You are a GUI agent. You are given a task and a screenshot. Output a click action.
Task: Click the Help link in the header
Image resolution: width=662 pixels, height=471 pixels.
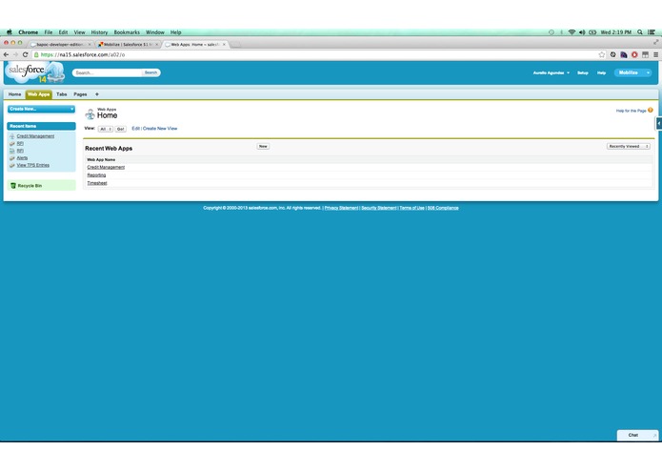(x=601, y=72)
